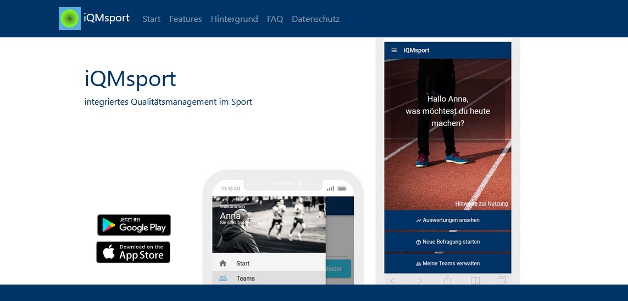The width and height of the screenshot is (628, 301).
Task: Tap the tabs icon in phone browser bar
Action: [502, 280]
